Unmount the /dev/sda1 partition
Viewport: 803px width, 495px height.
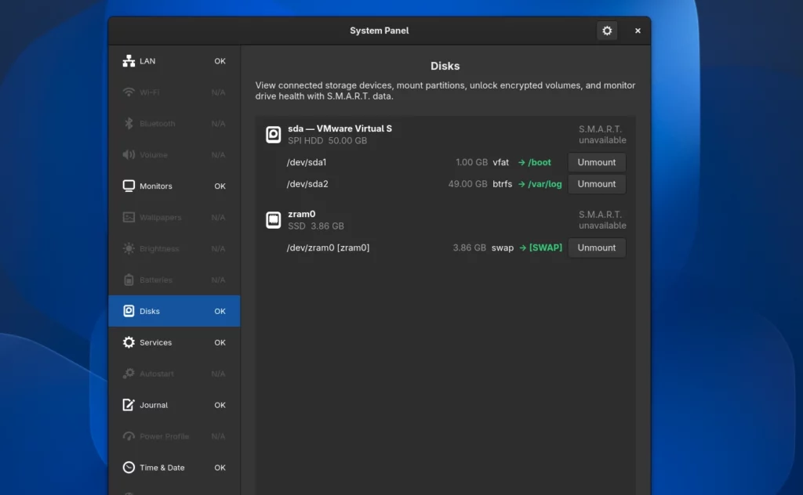[x=597, y=162]
